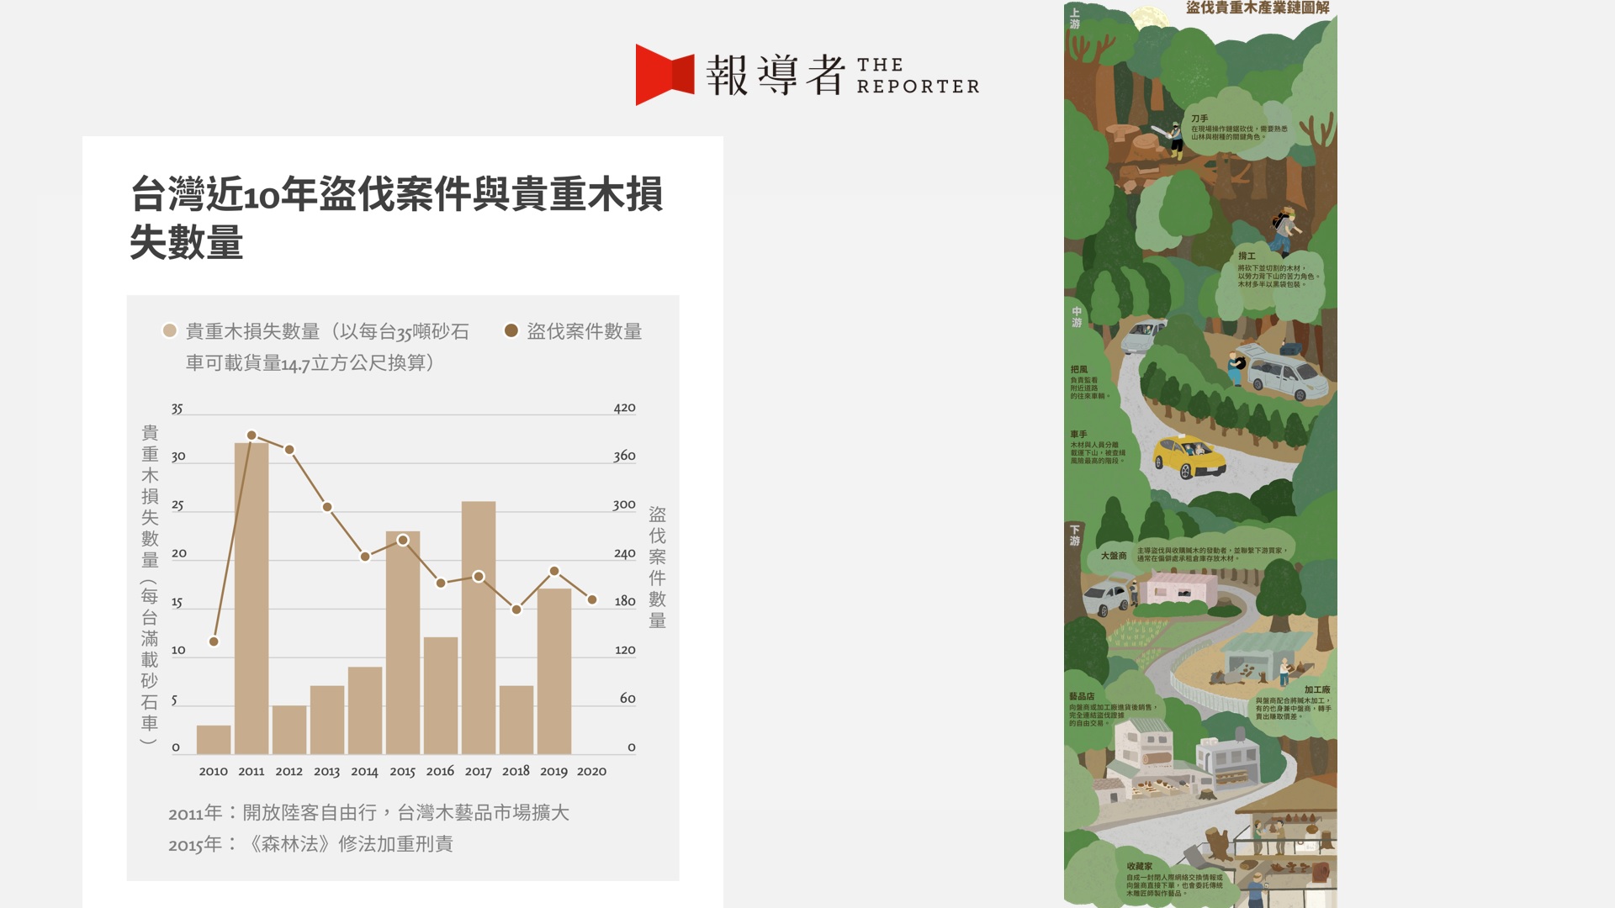Screen dimensions: 1615x908
Task: Click the dark brown 盜伐案件數量 legend dot
Action: tap(511, 331)
